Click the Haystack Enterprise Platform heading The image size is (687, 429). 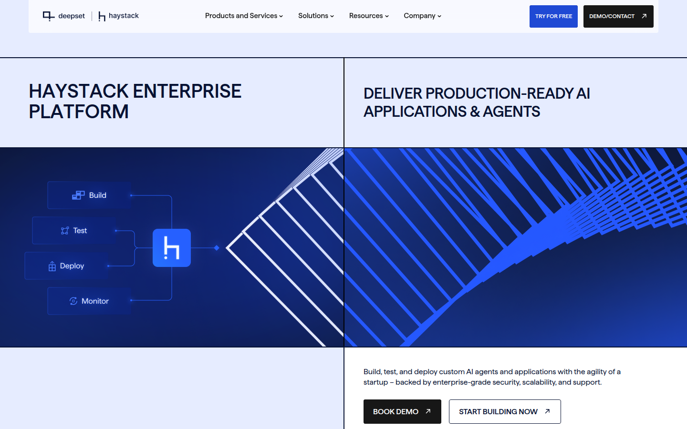135,101
